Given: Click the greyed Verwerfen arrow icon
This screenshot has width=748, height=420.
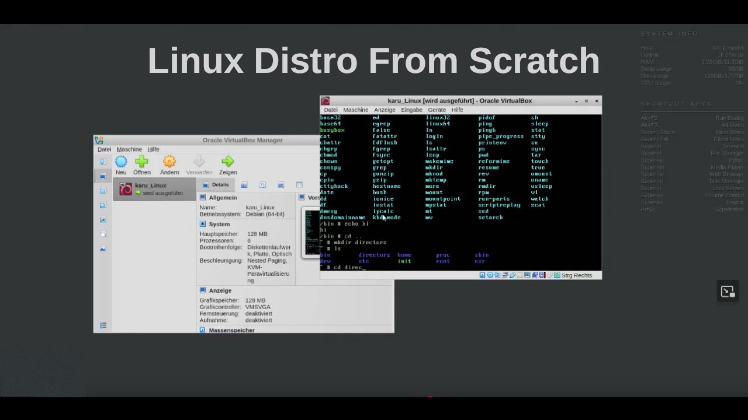Looking at the screenshot, I should point(199,162).
